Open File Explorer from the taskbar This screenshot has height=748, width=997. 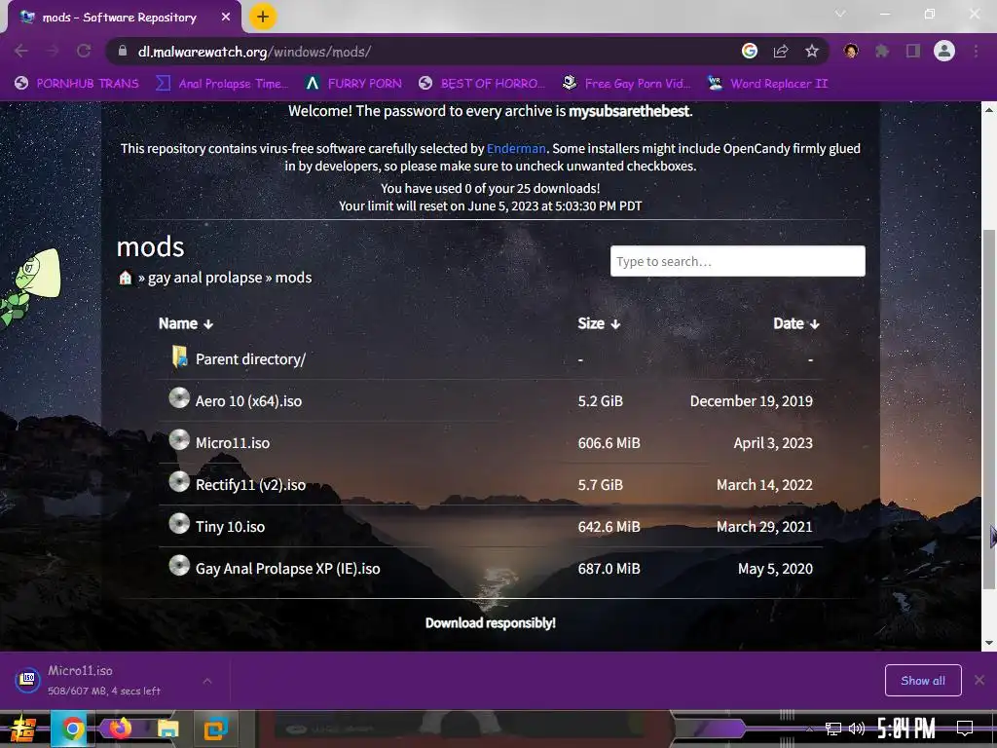click(x=167, y=729)
